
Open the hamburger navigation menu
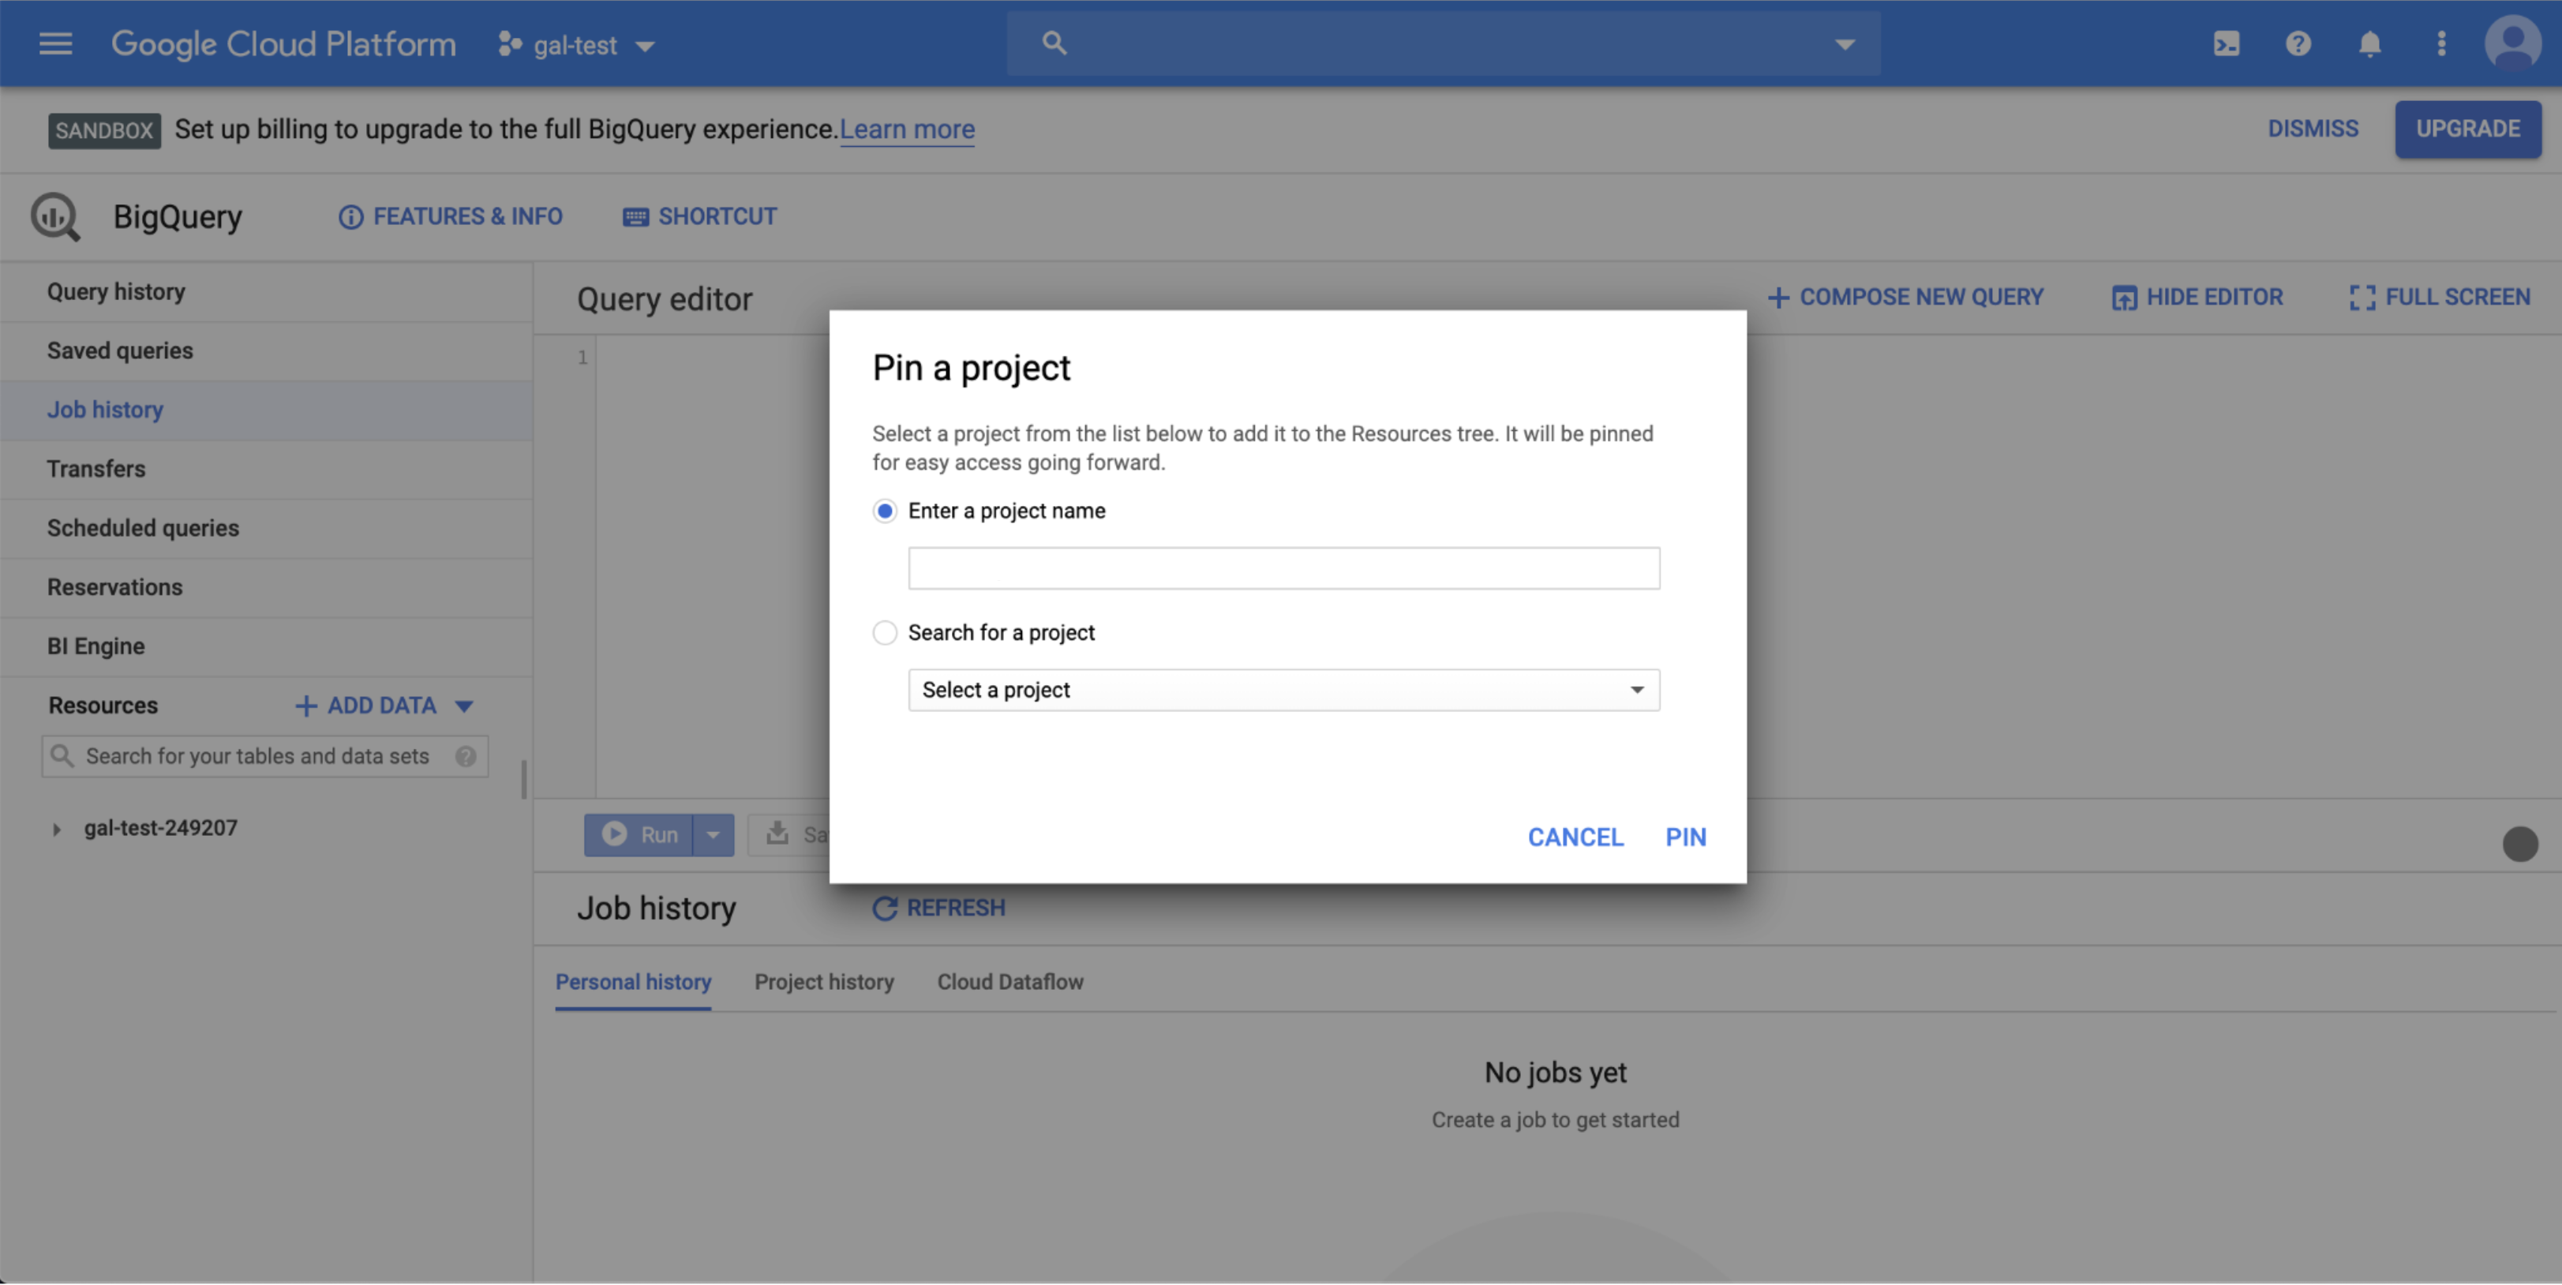pos(56,43)
